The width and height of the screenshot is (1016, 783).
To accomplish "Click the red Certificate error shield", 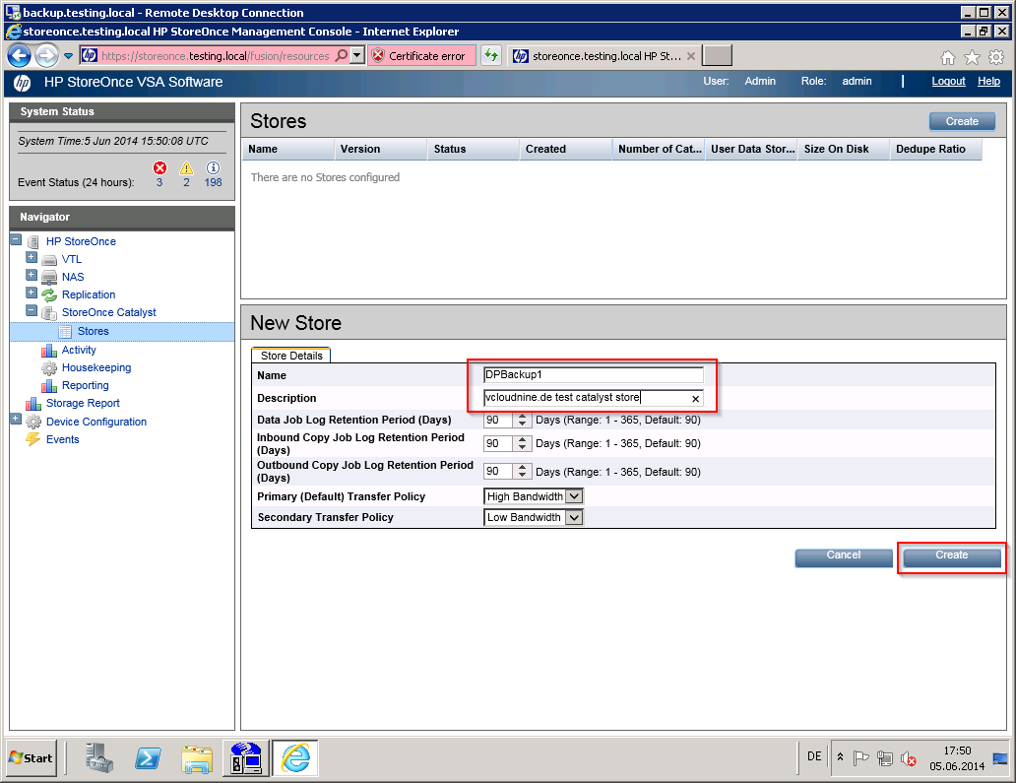I will point(378,56).
